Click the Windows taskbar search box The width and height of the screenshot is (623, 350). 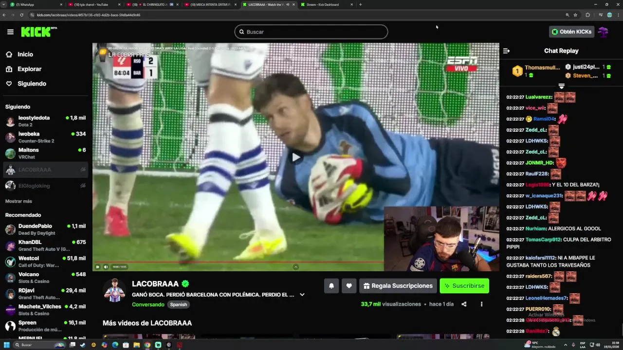pyautogui.click(x=40, y=345)
